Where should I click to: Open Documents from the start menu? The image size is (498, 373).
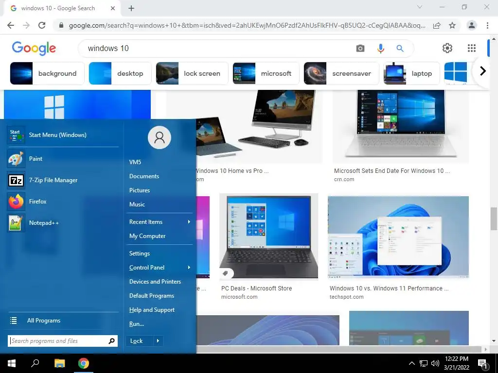tap(144, 176)
